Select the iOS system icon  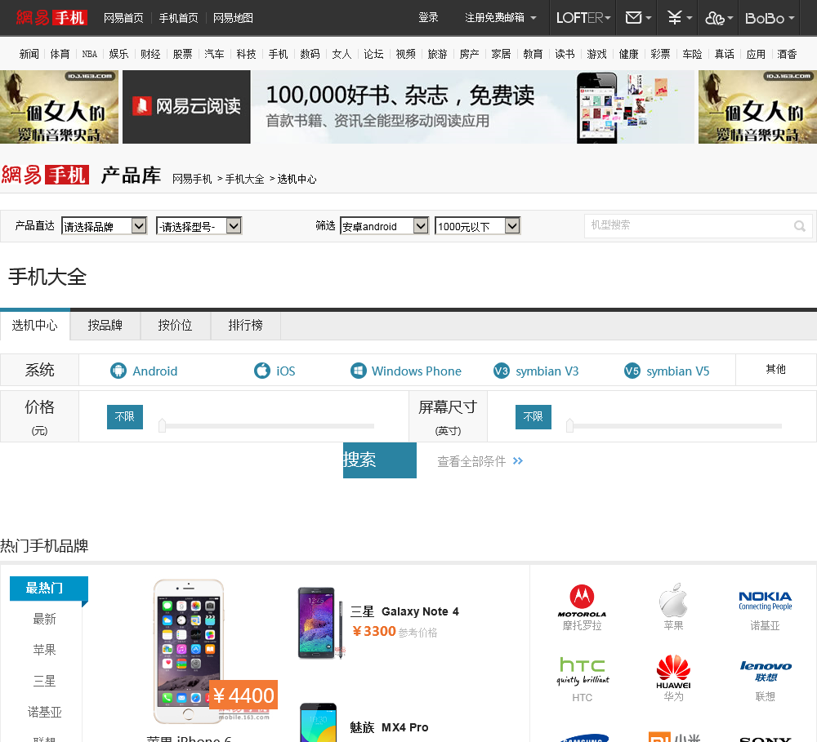click(262, 371)
